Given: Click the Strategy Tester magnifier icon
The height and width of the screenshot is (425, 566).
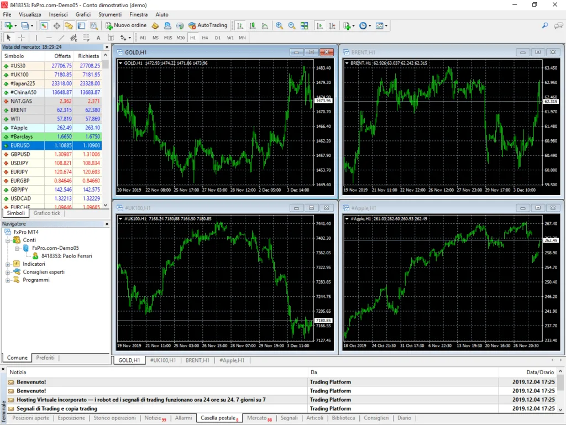Looking at the screenshot, I should [x=94, y=25].
